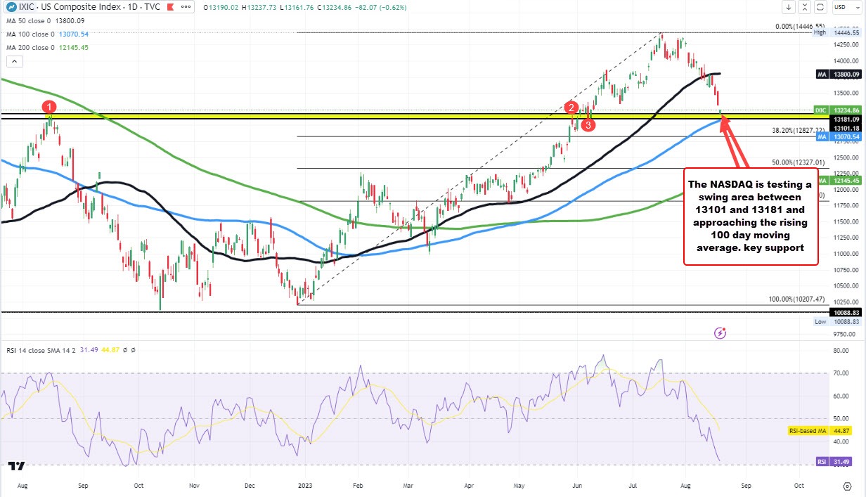Click the High 14446.55 price label
The height and width of the screenshot is (497, 866).
[836, 32]
